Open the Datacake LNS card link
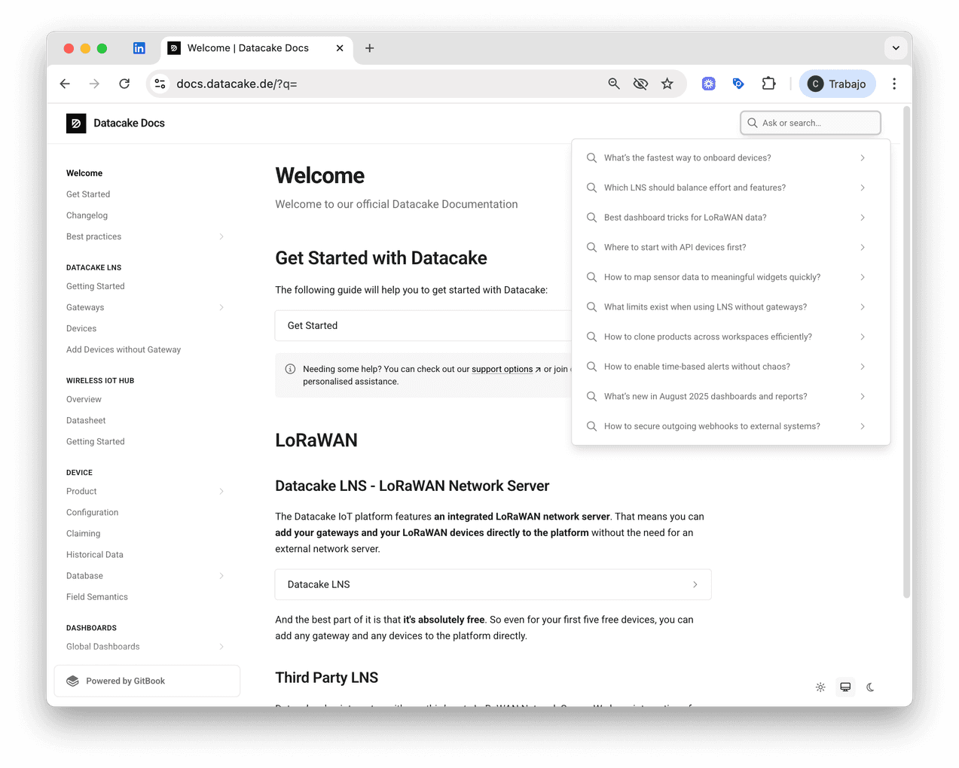 tap(493, 584)
